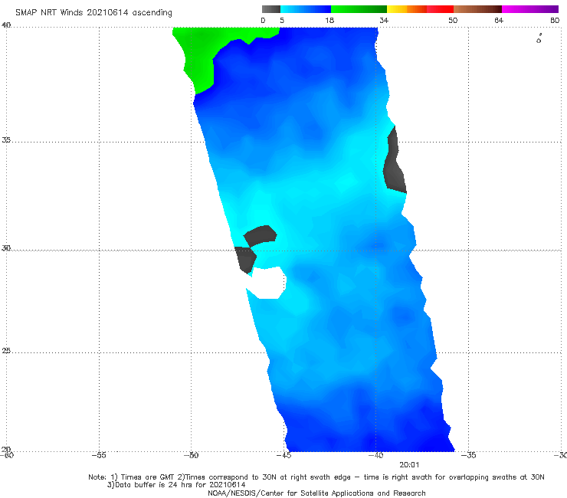Select the magenta 64-80 color bar segment
This screenshot has height=498, width=567.
[x=530, y=9]
